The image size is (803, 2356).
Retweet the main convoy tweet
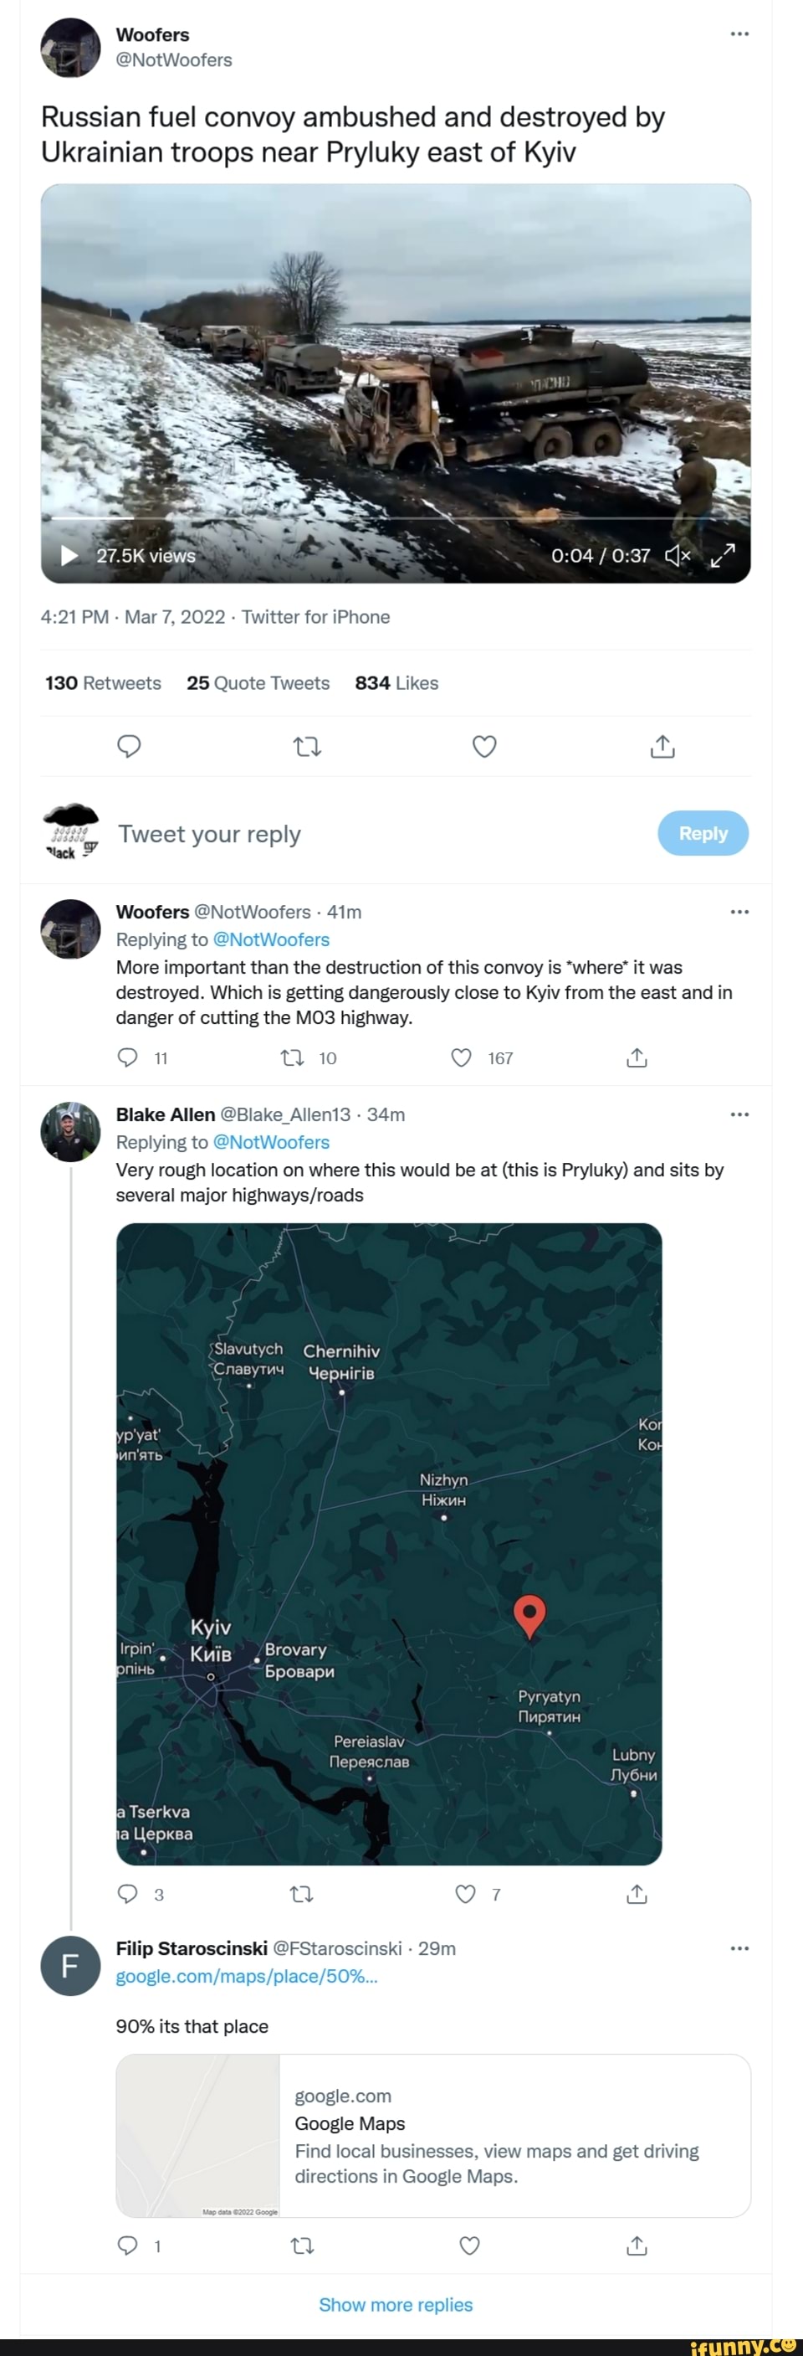[x=307, y=746]
